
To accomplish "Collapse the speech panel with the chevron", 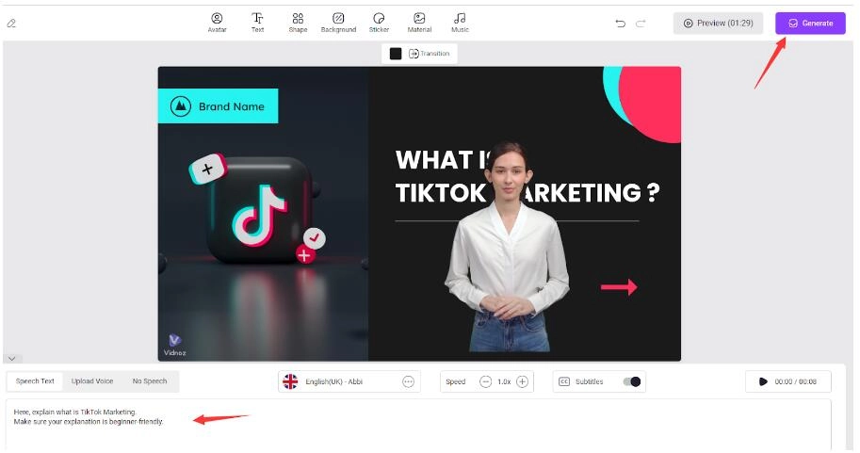I will [x=13, y=358].
